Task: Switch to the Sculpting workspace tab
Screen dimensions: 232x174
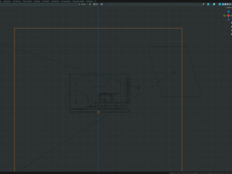Action: (7, 1)
